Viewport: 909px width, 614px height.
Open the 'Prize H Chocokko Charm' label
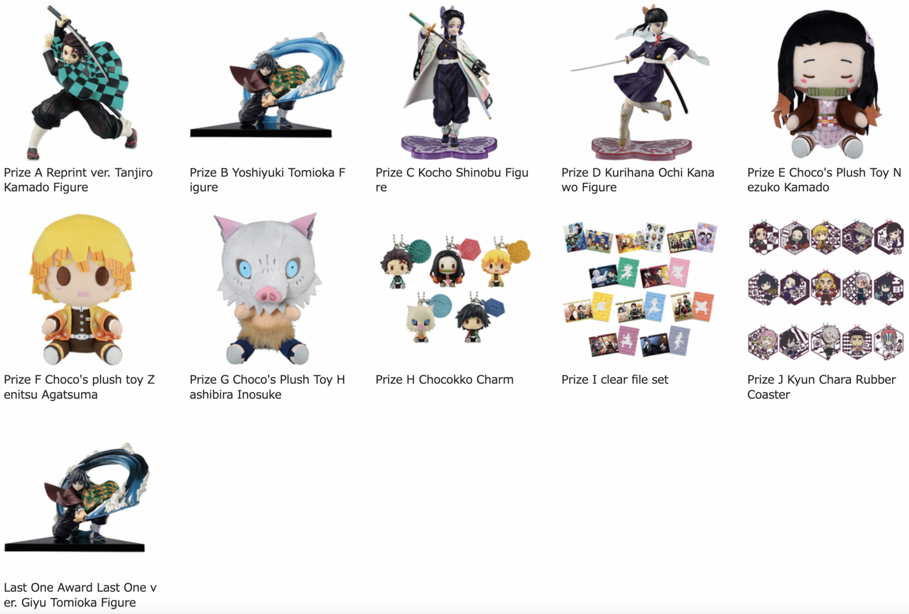445,380
